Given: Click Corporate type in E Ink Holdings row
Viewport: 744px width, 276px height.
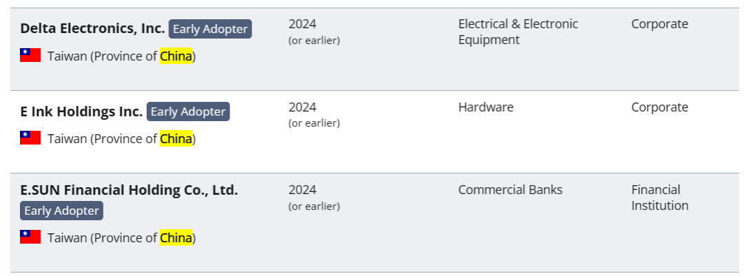Looking at the screenshot, I should (659, 107).
